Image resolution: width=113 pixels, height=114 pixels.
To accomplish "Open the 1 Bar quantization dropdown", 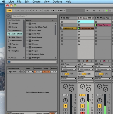I will click(x=61, y=11).
